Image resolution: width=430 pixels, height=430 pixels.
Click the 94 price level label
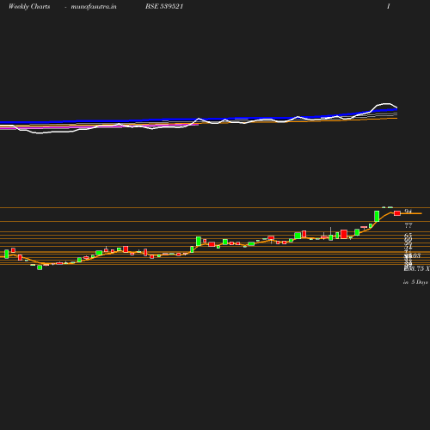coord(408,212)
